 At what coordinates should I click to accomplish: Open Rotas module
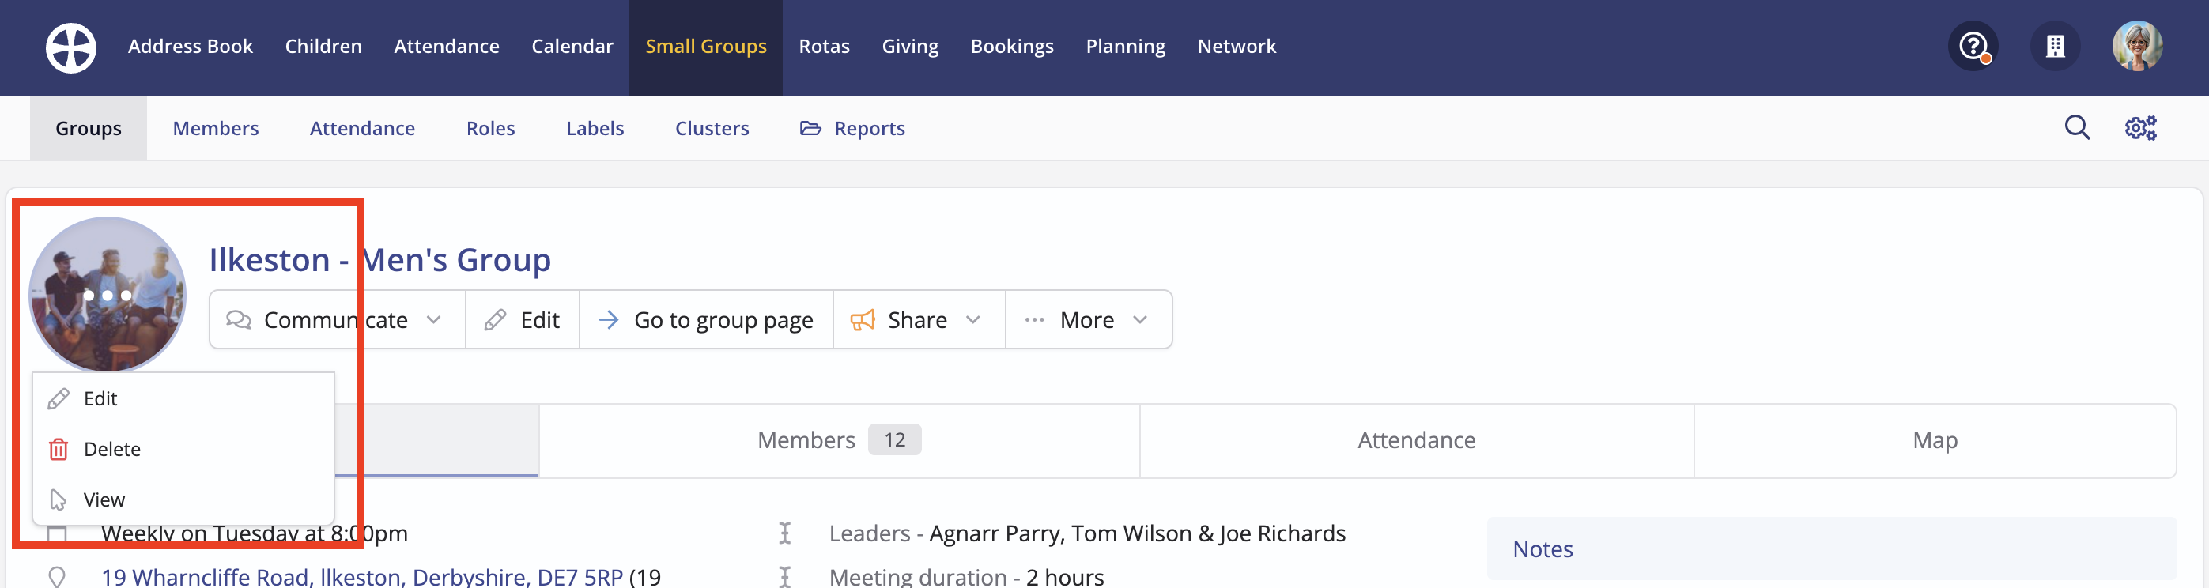(824, 47)
